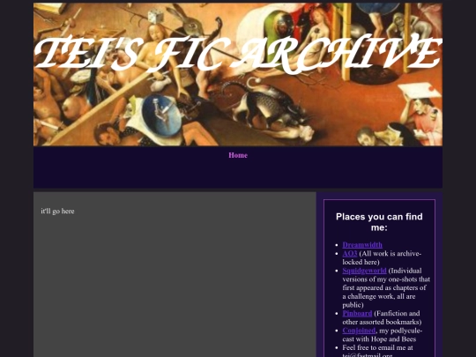Follow the Squidgeworld link
The height and width of the screenshot is (357, 476).
click(364, 271)
